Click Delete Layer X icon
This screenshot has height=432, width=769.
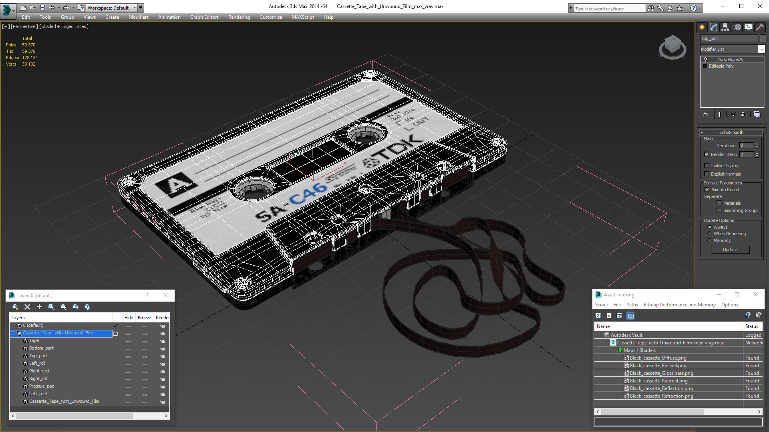tap(27, 307)
